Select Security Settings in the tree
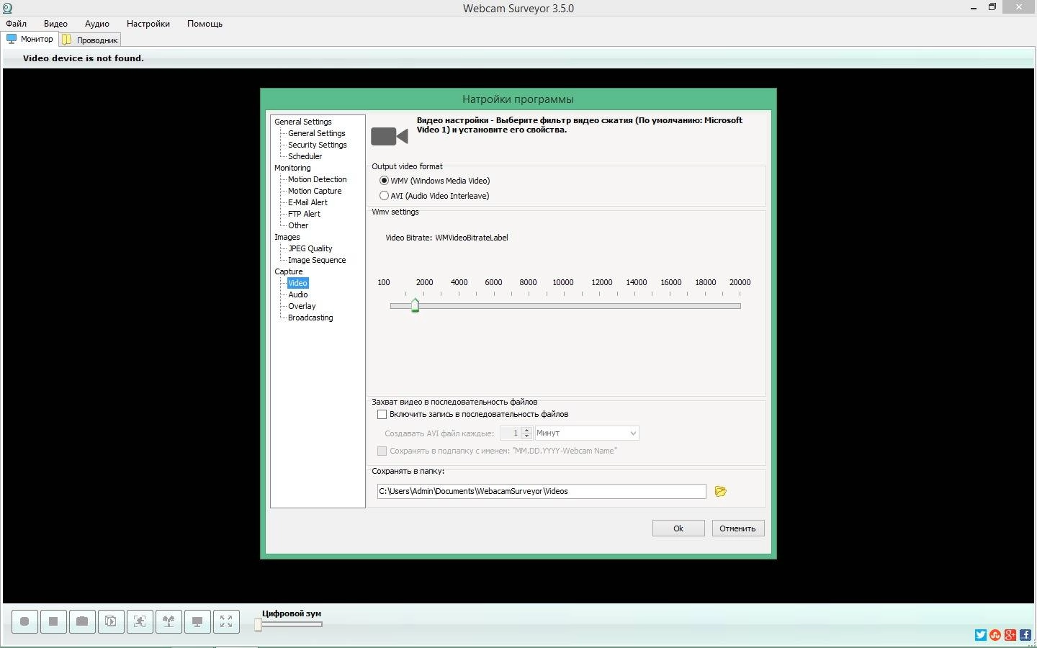This screenshot has height=648, width=1037. [x=318, y=145]
